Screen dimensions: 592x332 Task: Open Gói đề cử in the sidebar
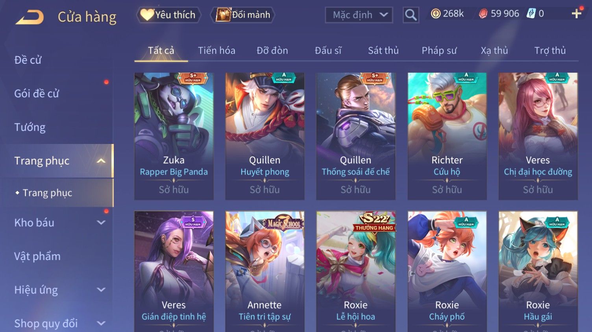tap(37, 94)
